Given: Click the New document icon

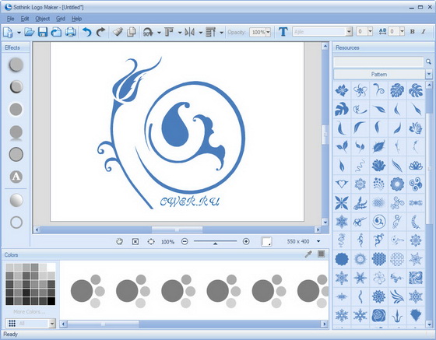Looking at the screenshot, I should 8,32.
